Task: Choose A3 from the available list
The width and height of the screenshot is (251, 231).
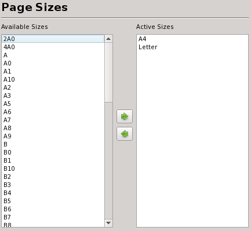Action: pyautogui.click(x=53, y=96)
